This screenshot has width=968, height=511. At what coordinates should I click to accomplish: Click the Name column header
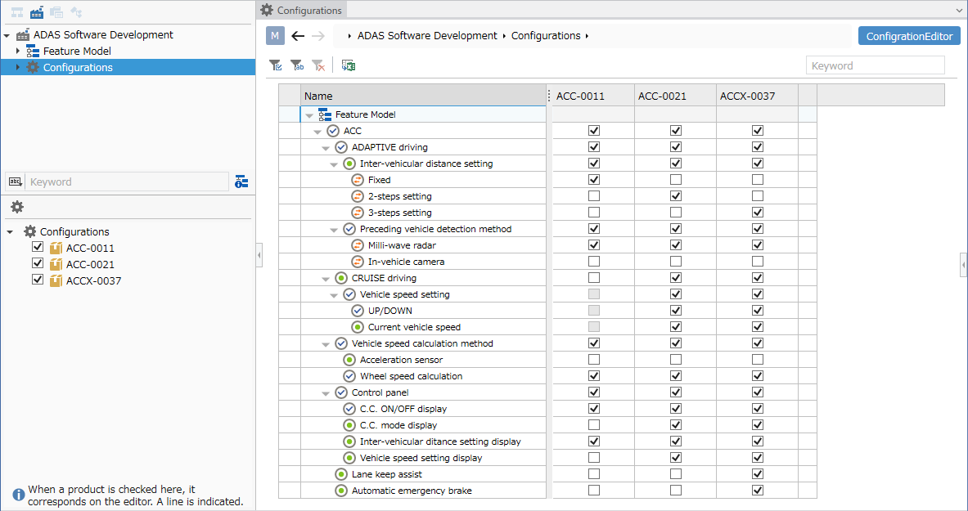[424, 96]
